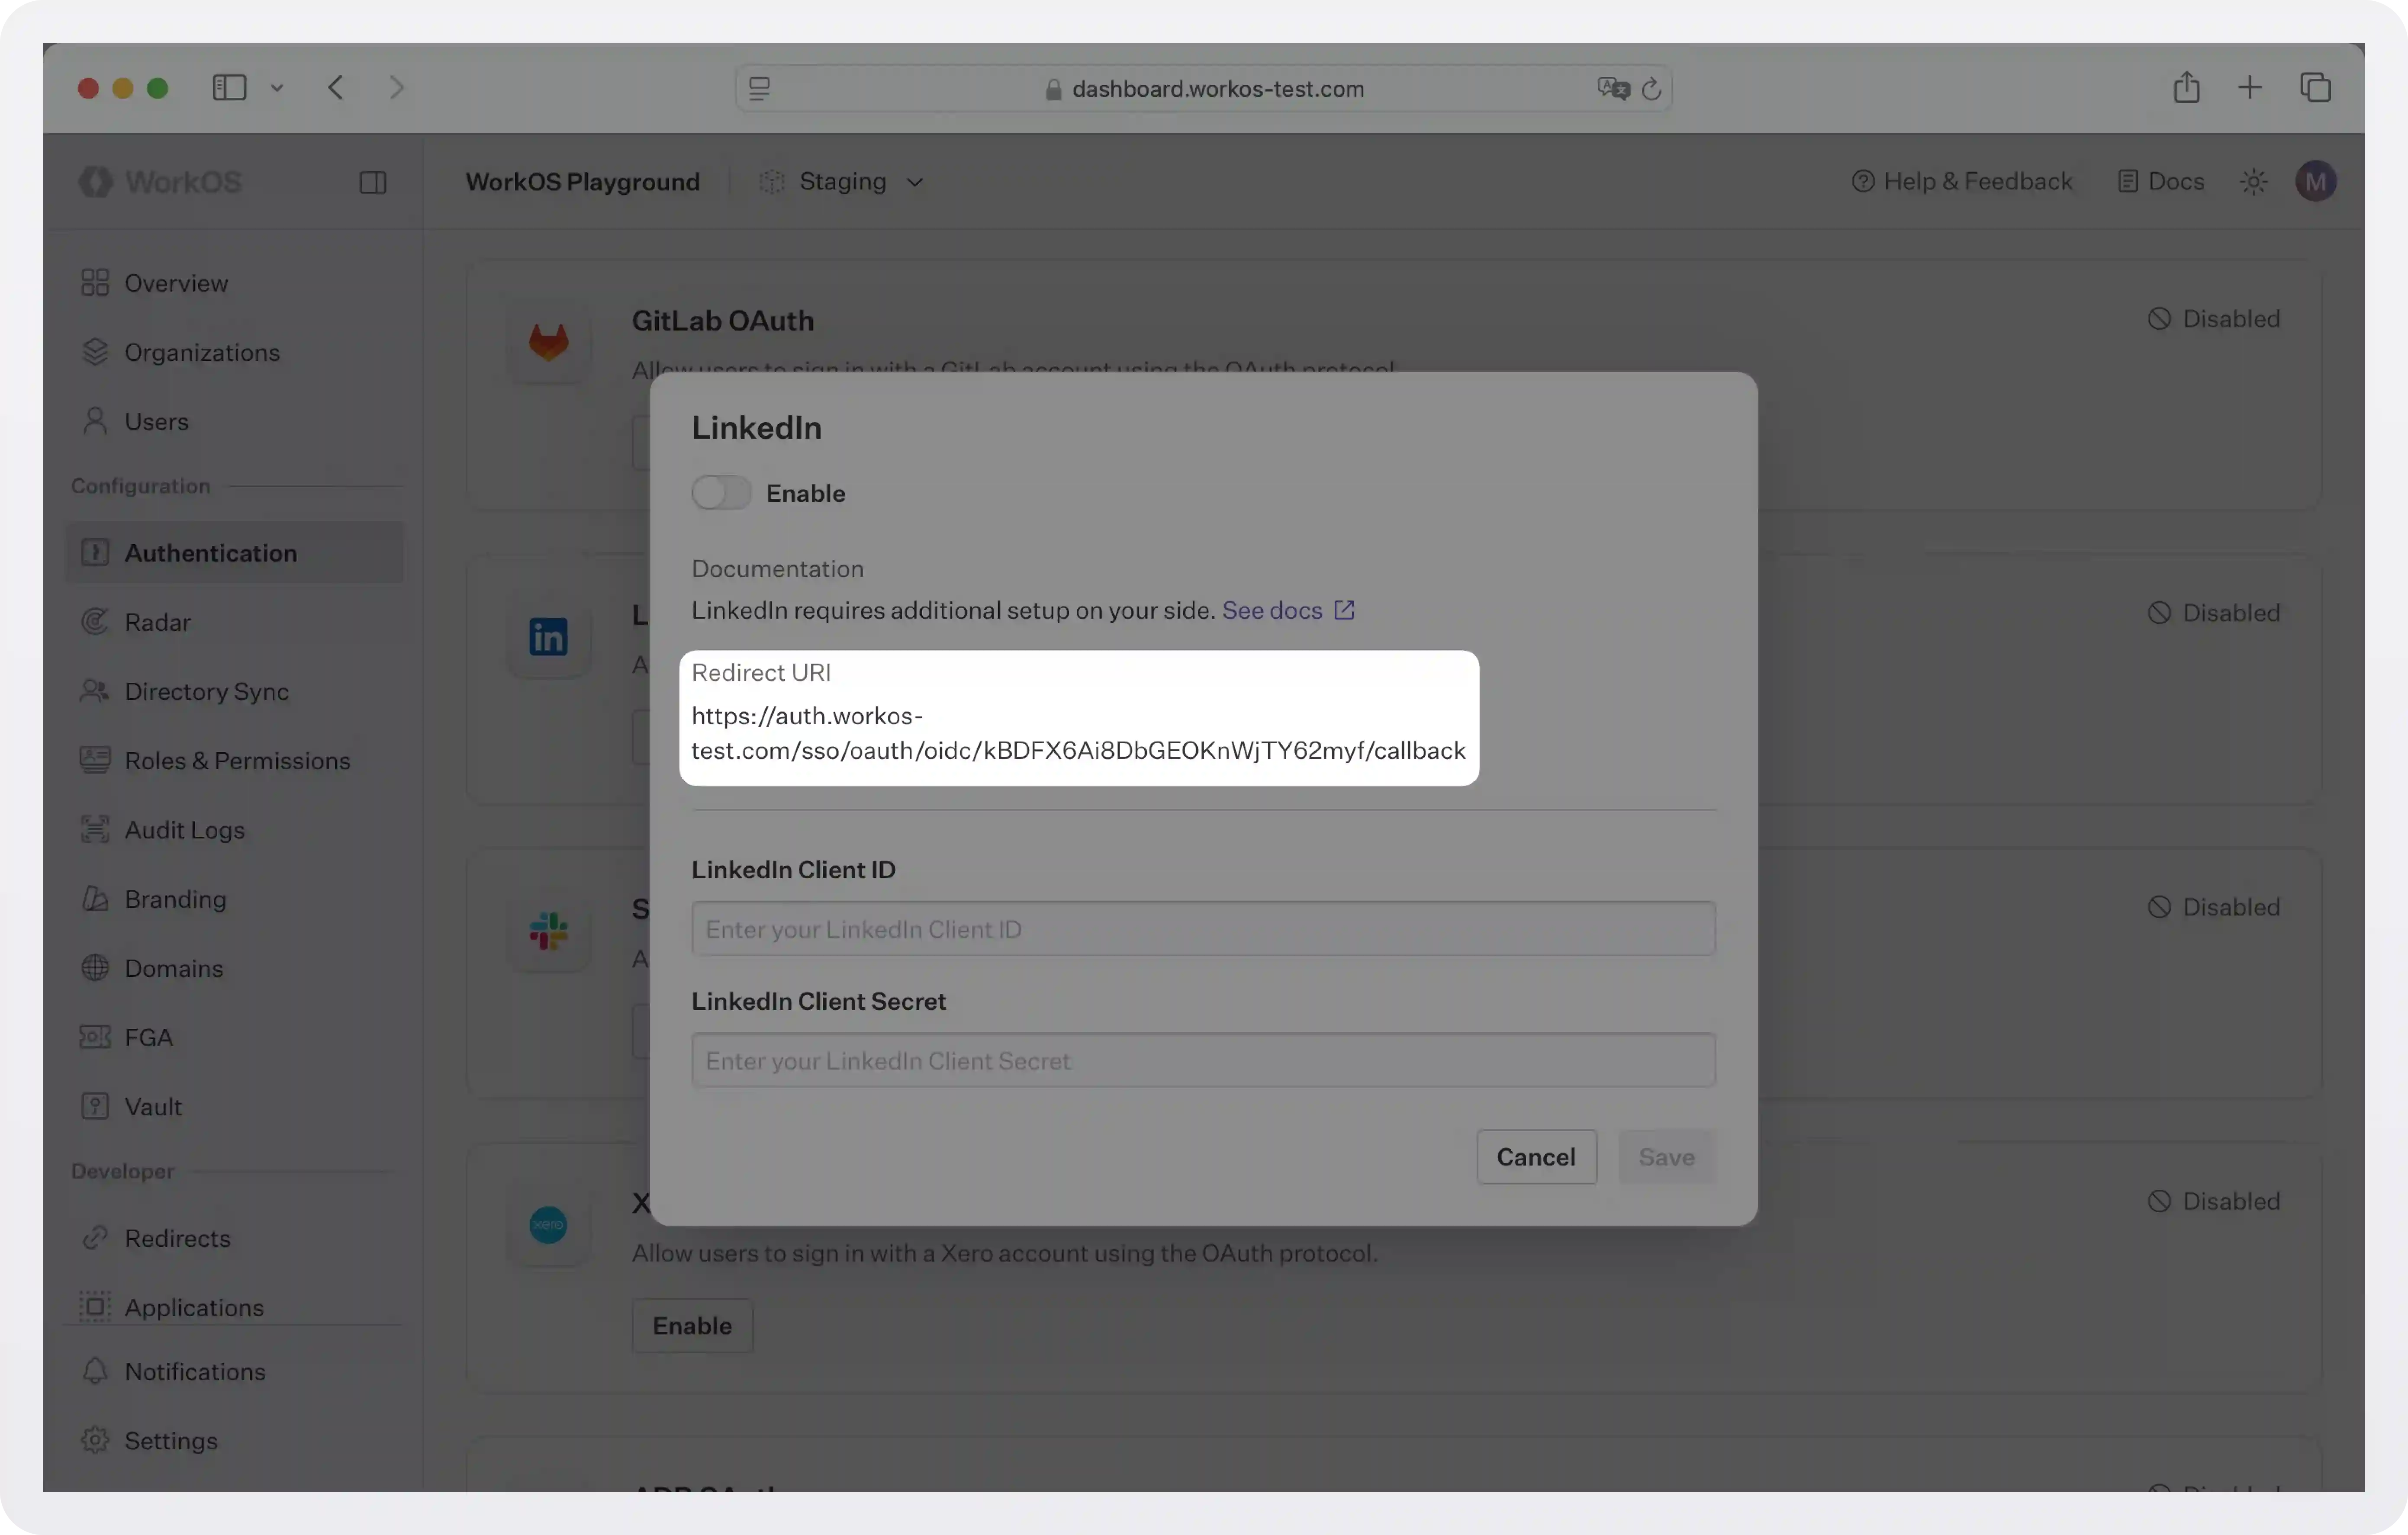
Task: Click the LinkedIn Client ID field
Action: coord(1203,928)
